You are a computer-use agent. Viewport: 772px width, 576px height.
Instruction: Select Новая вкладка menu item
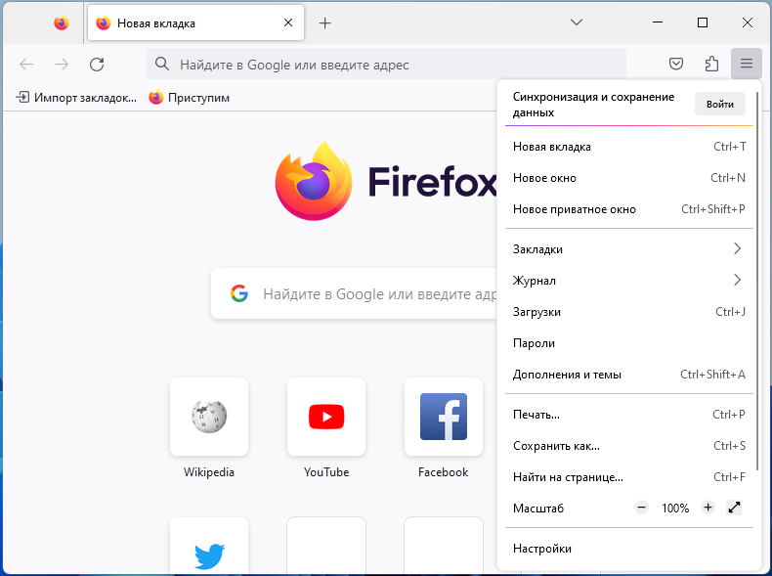[629, 147]
